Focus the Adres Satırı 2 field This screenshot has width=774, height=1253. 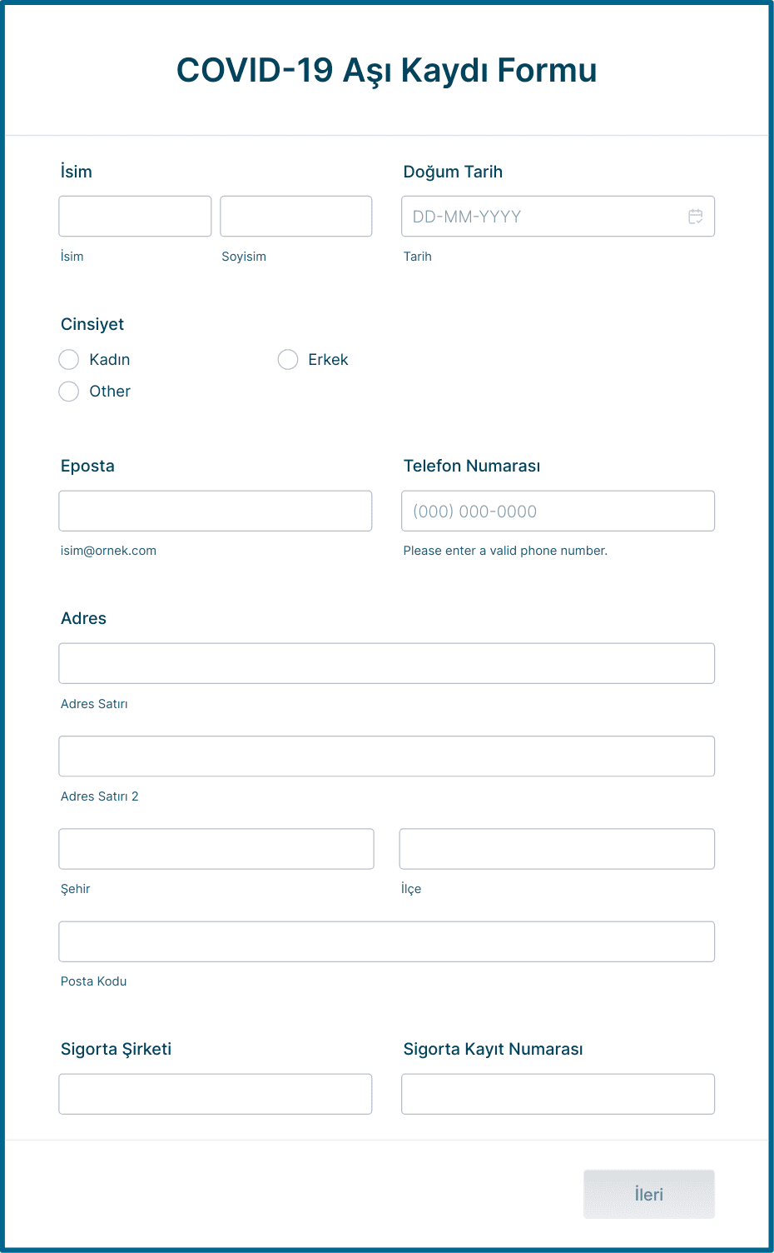387,756
